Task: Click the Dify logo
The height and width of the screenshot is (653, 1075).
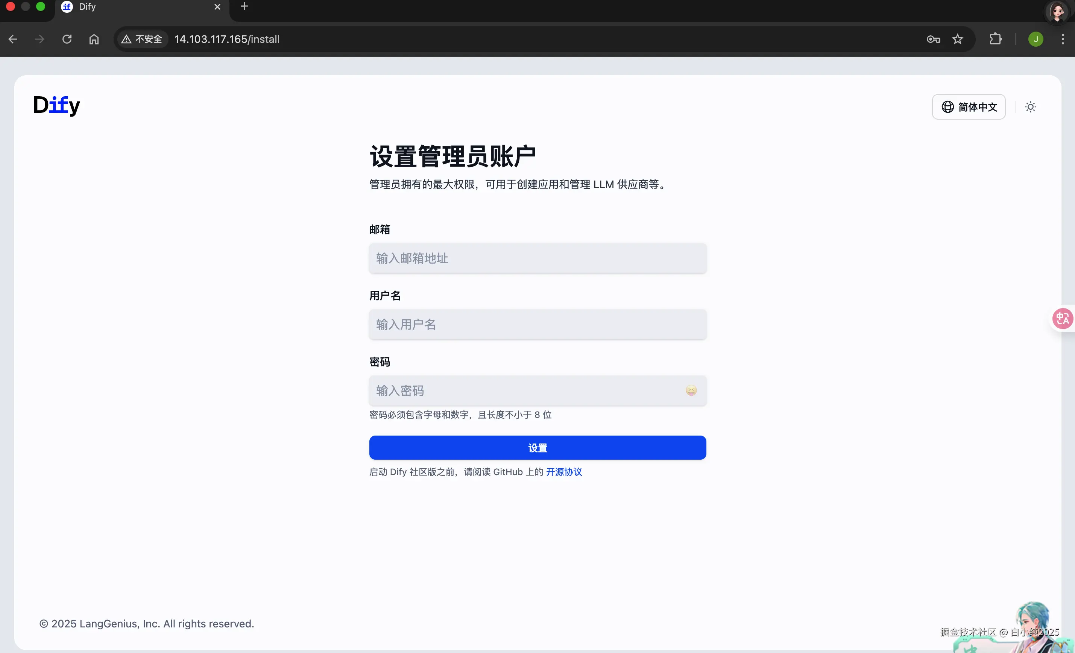Action: pyautogui.click(x=57, y=105)
